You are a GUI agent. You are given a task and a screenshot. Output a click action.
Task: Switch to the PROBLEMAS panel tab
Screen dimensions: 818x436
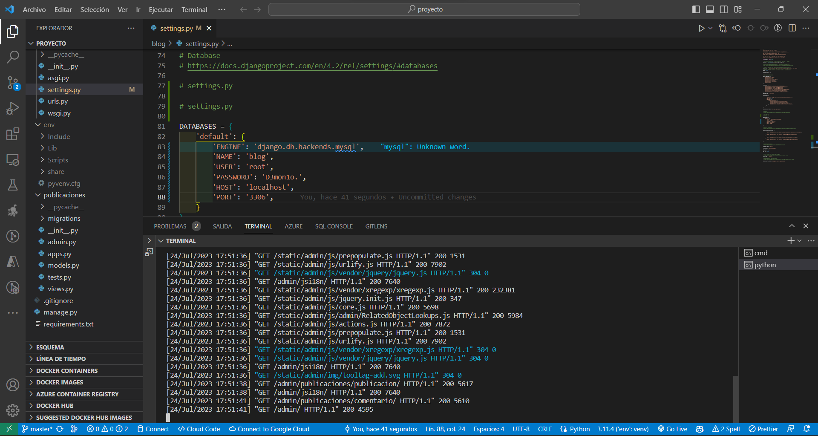coord(170,226)
